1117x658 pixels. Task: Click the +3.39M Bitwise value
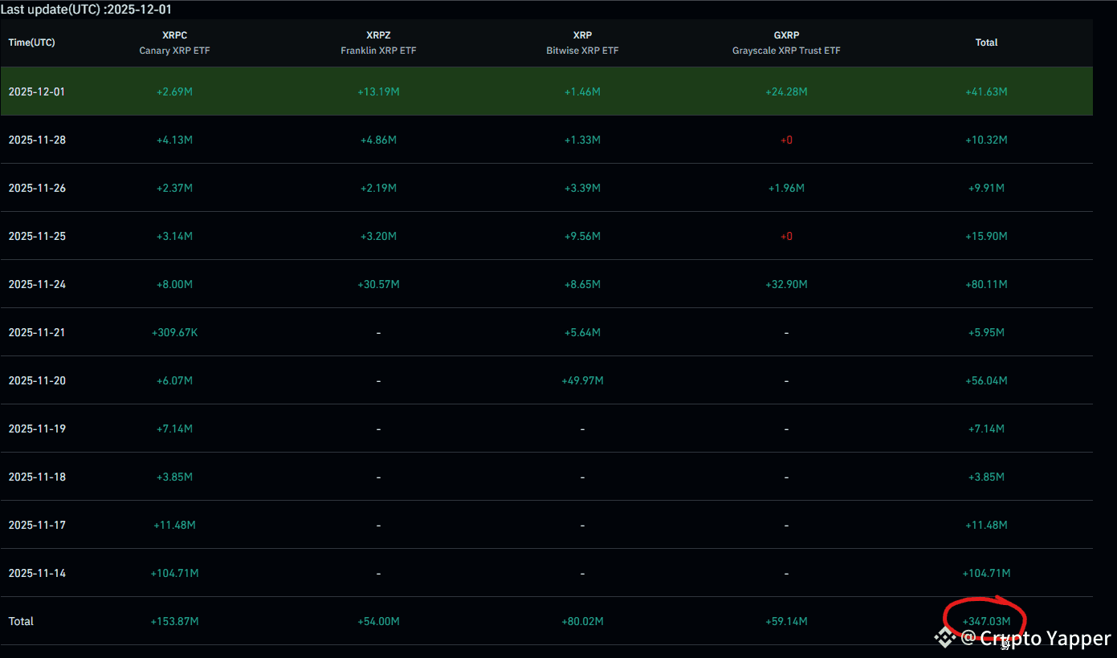582,188
